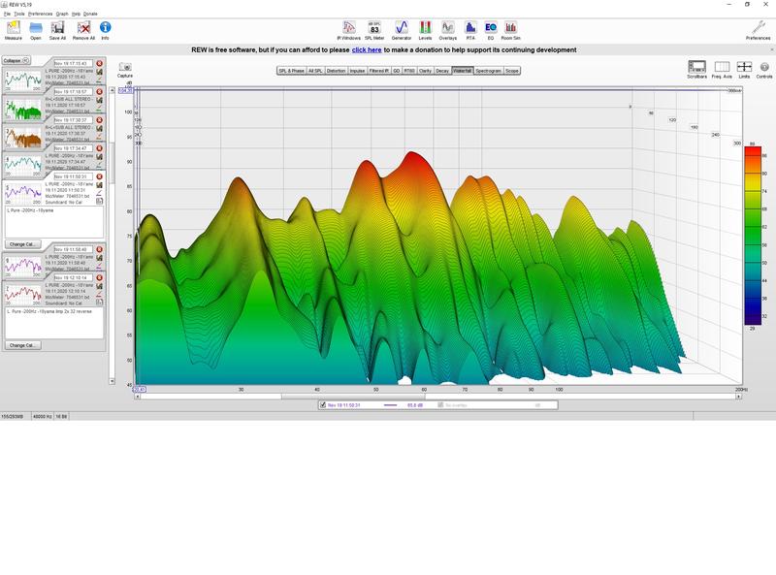The height and width of the screenshot is (575, 776).
Task: Uncheck the Nov 19 11:50:31 trace checkbox
Action: coord(323,405)
